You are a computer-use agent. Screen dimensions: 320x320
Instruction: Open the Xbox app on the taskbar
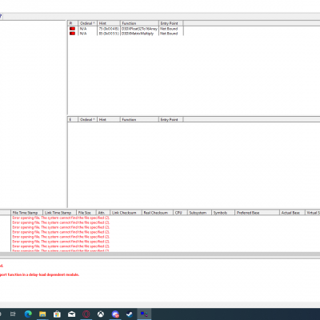(101, 314)
